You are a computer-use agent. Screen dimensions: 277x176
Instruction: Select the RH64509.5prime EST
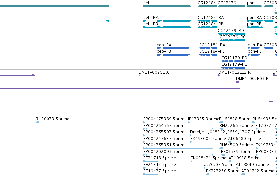(x=221, y=148)
